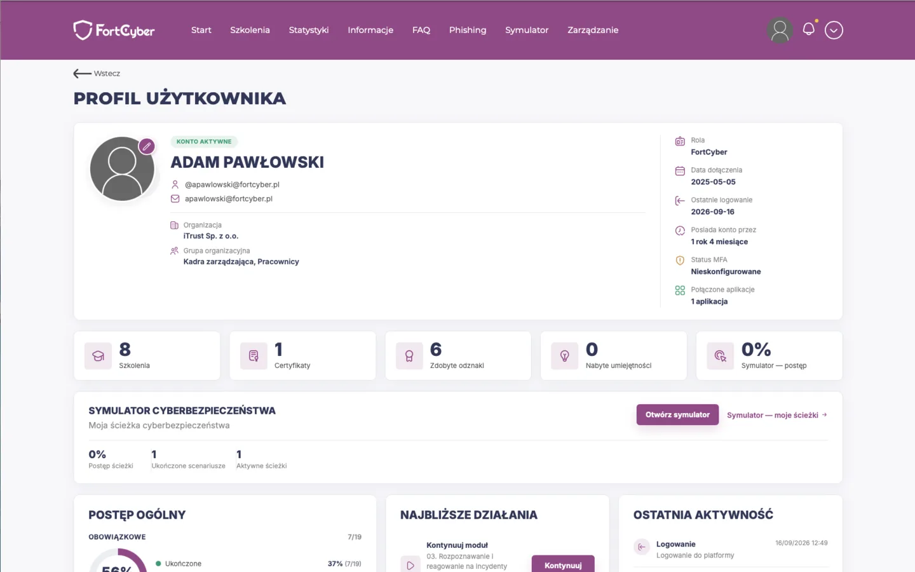Viewport: 915px width, 572px height.
Task: Click the play icon beside Kontynuuj moduł
Action: pyautogui.click(x=410, y=564)
